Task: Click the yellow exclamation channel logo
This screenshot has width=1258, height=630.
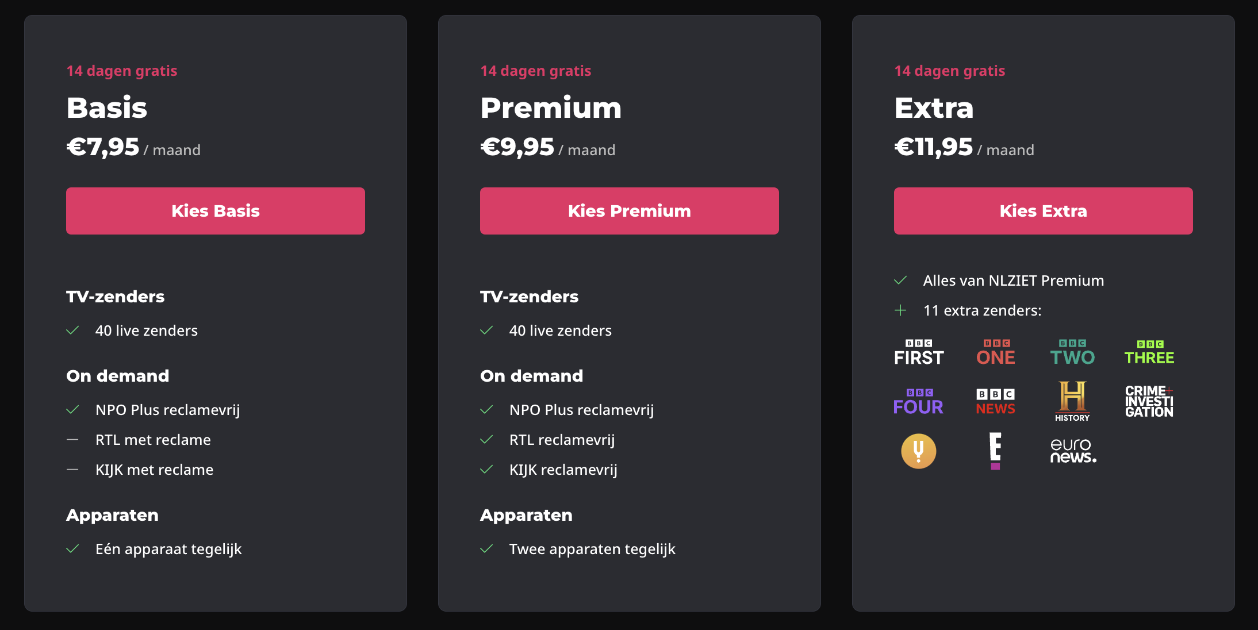Action: click(x=918, y=451)
